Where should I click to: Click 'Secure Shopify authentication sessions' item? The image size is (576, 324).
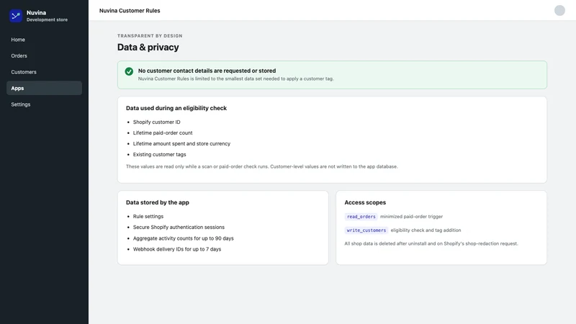pyautogui.click(x=179, y=227)
